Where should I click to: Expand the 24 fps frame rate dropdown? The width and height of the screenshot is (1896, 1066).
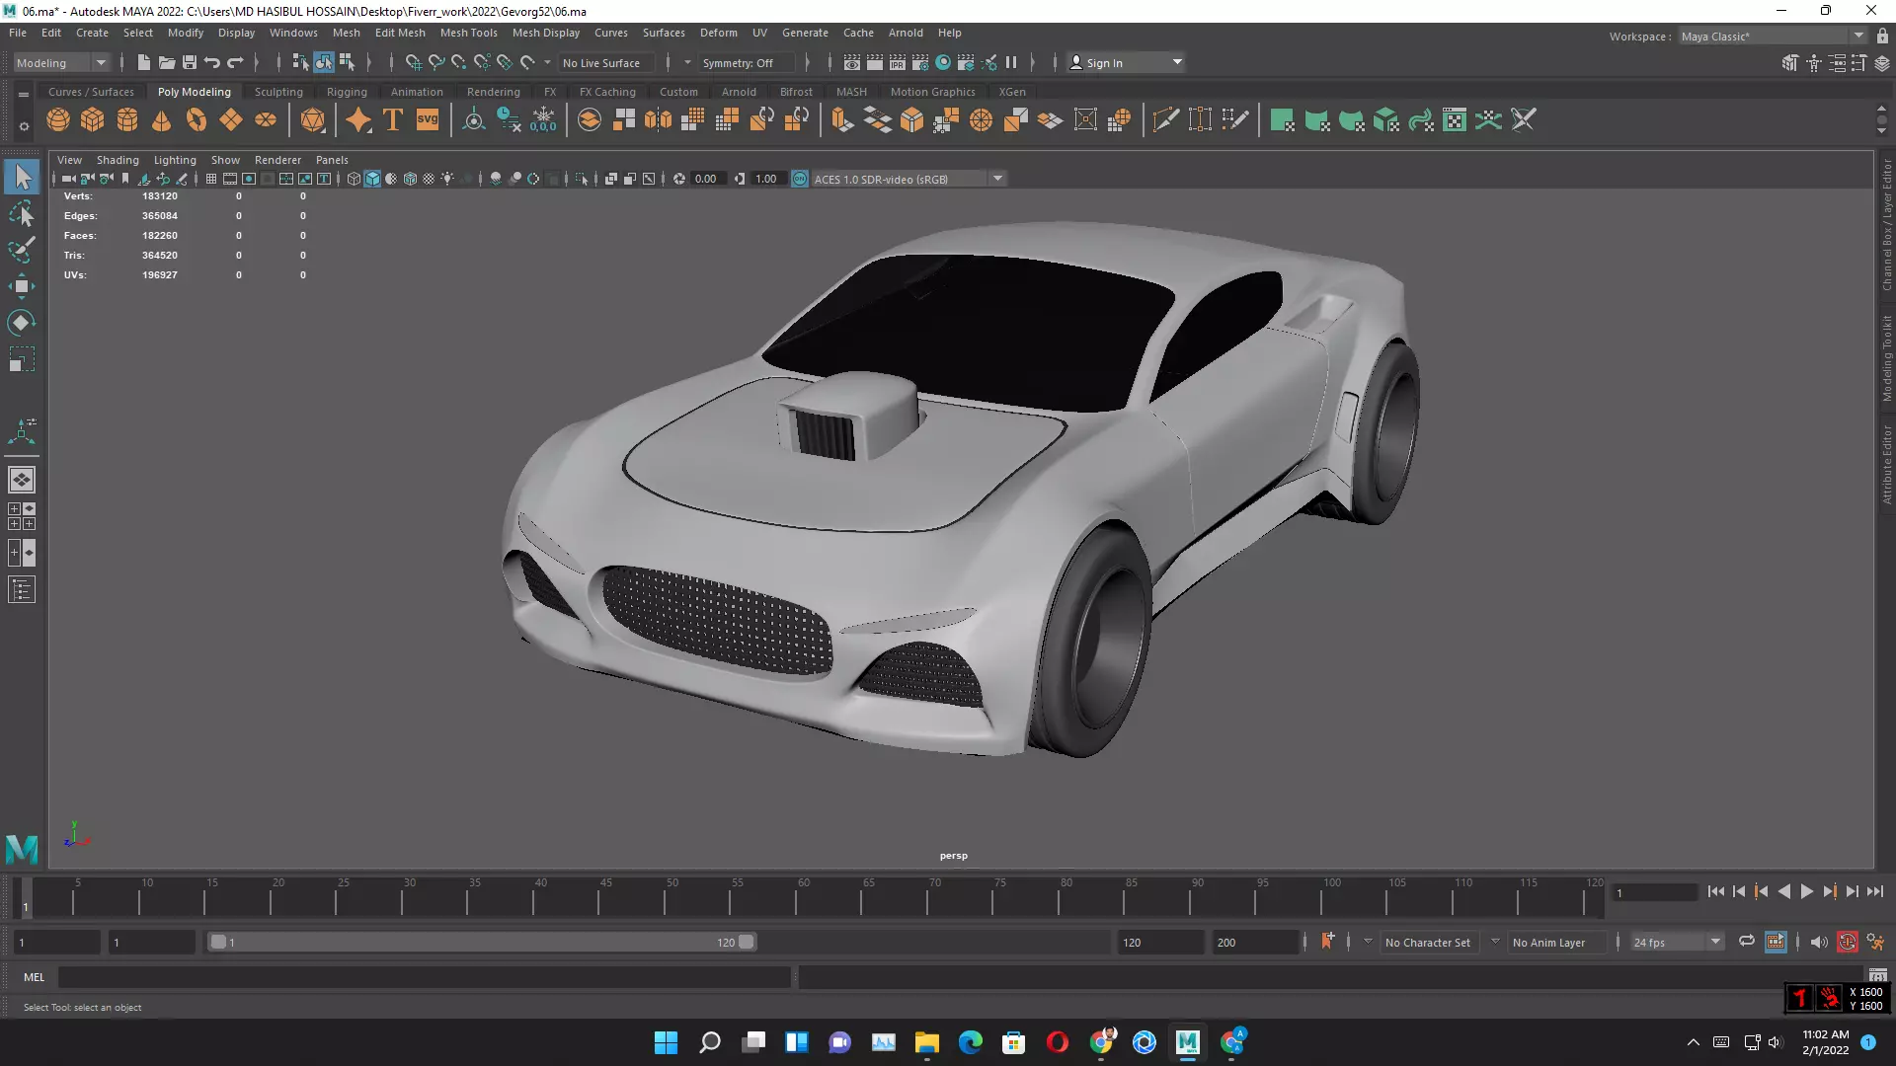coord(1715,942)
